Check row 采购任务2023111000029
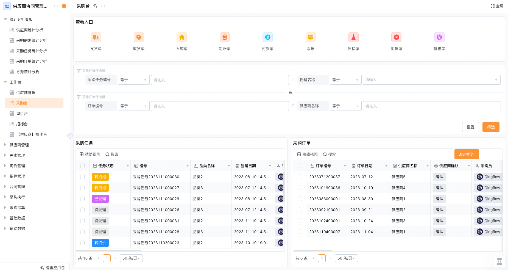Viewport: 508px width, 270px height. [x=82, y=199]
